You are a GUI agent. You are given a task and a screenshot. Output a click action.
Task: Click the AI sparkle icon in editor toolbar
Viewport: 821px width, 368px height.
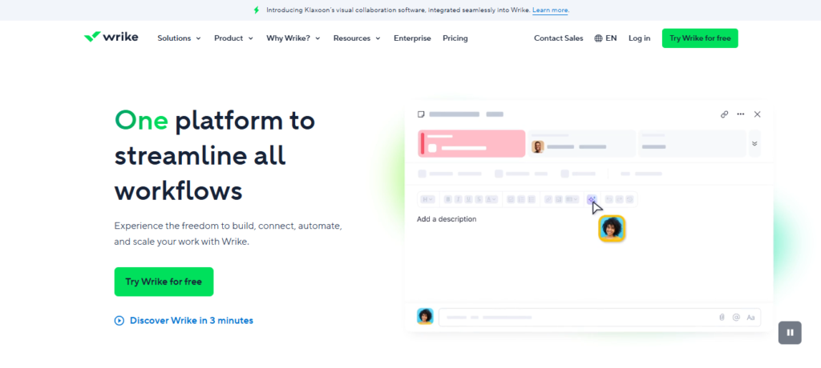point(592,199)
